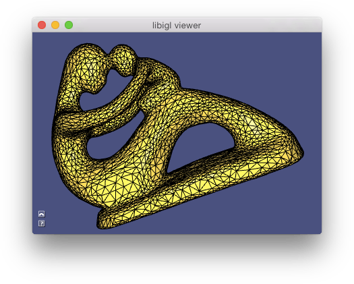
Task: Open the question mark help icon
Action: [x=42, y=223]
